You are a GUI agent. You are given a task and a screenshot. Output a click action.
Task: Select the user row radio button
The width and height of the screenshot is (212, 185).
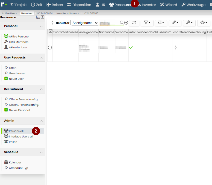(50, 48)
